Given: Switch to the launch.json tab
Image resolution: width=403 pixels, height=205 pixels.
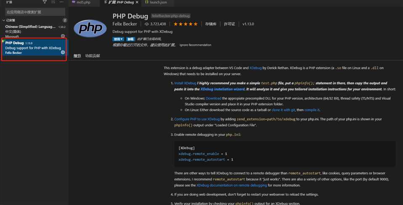Looking at the screenshot, I should (x=157, y=2).
